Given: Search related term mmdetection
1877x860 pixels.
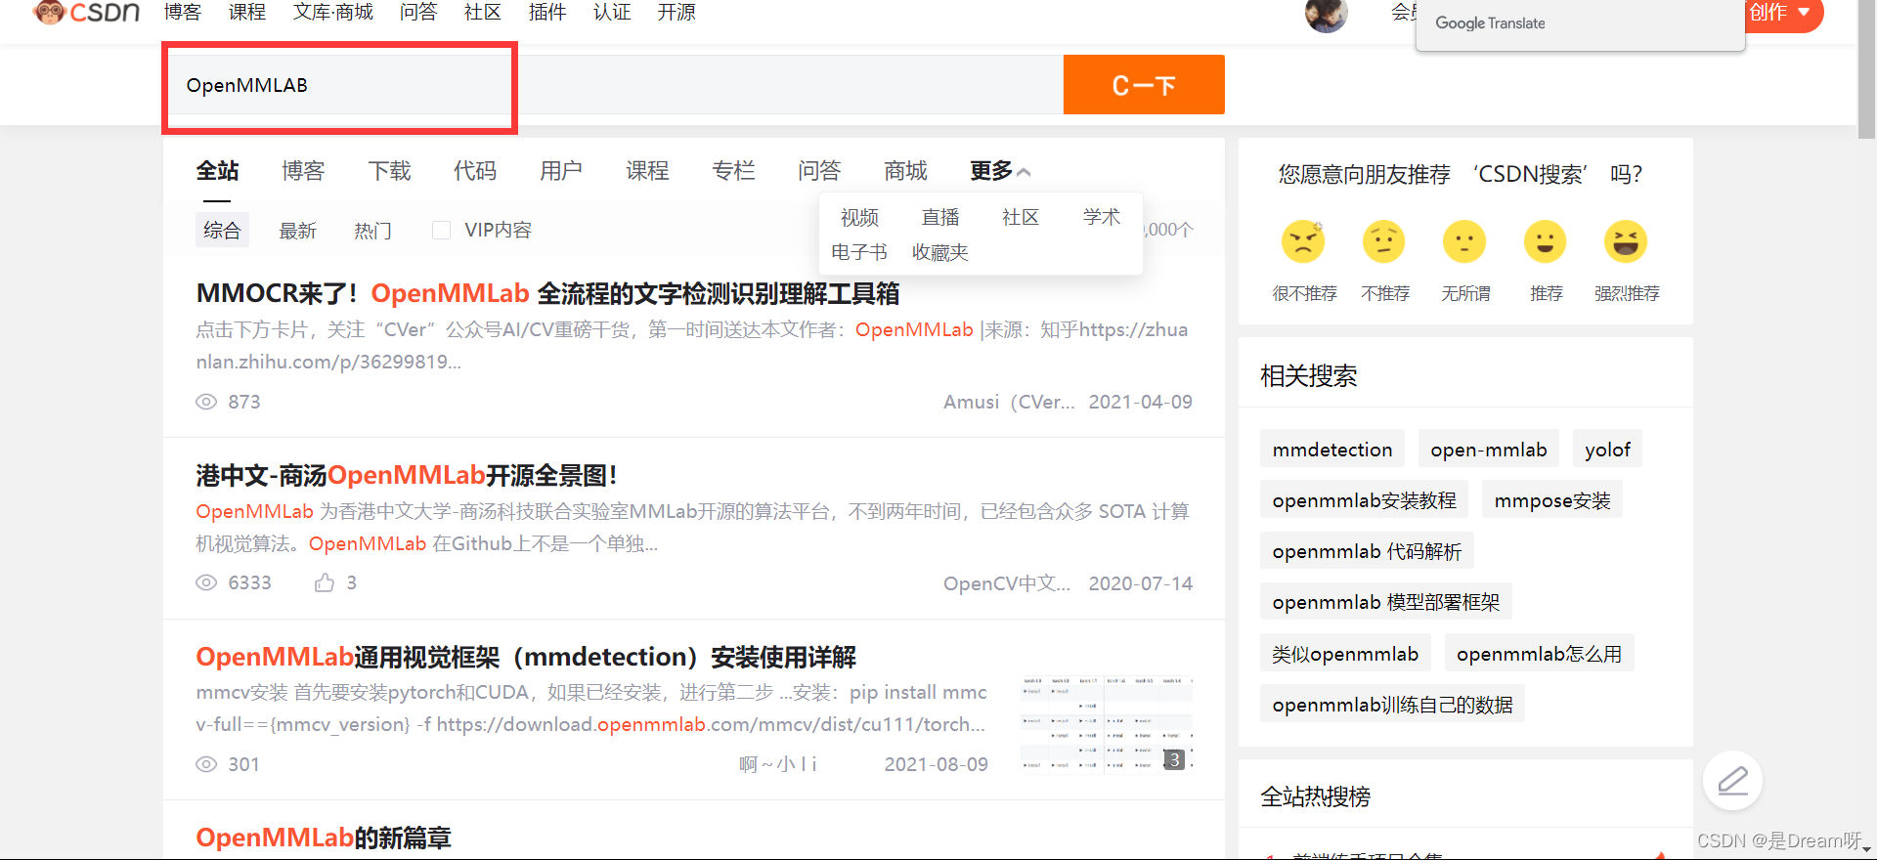Looking at the screenshot, I should point(1332,450).
